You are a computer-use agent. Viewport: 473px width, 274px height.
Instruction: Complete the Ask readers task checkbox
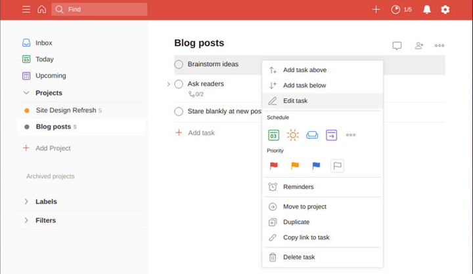click(179, 84)
